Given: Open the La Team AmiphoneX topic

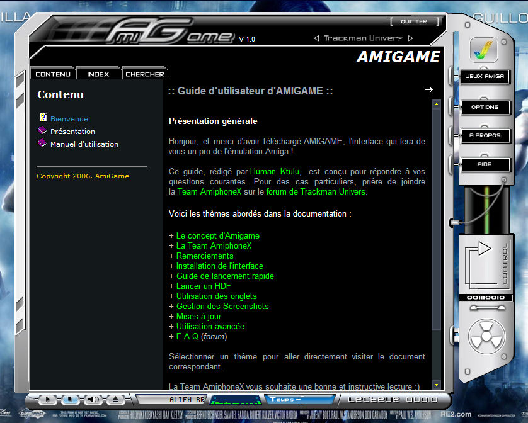Looking at the screenshot, I should (214, 246).
